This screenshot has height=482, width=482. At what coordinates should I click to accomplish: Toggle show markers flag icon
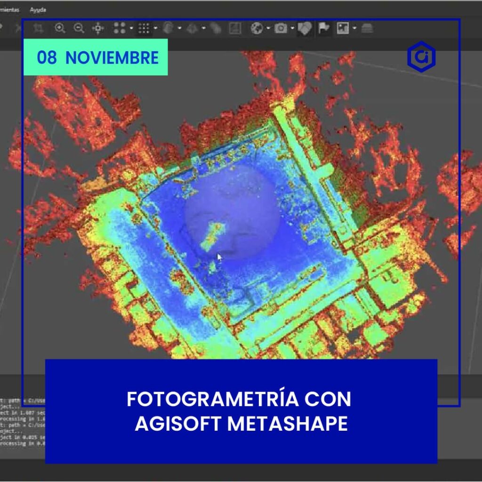tap(324, 28)
